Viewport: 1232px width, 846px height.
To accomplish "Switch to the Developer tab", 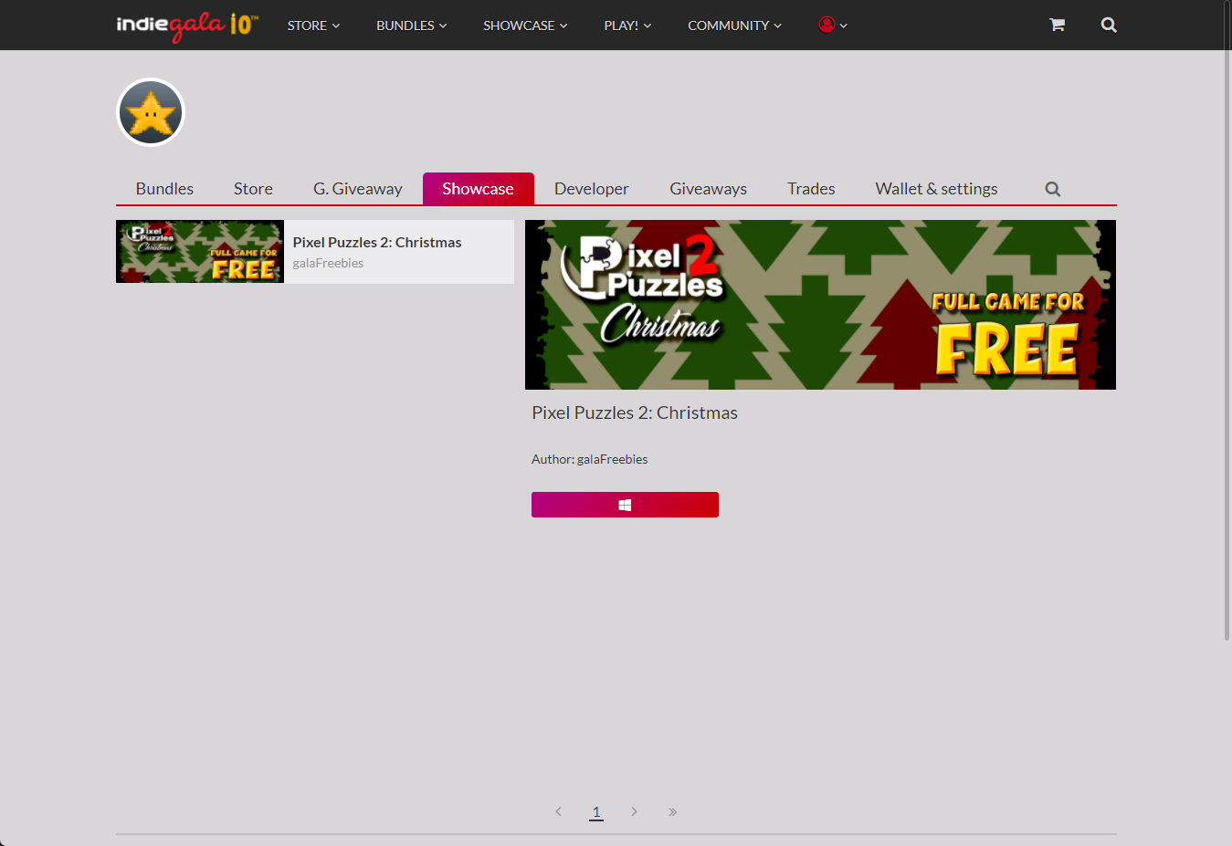I will click(591, 189).
